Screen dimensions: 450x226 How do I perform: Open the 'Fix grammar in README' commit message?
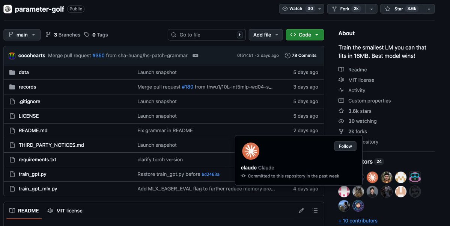(165, 130)
